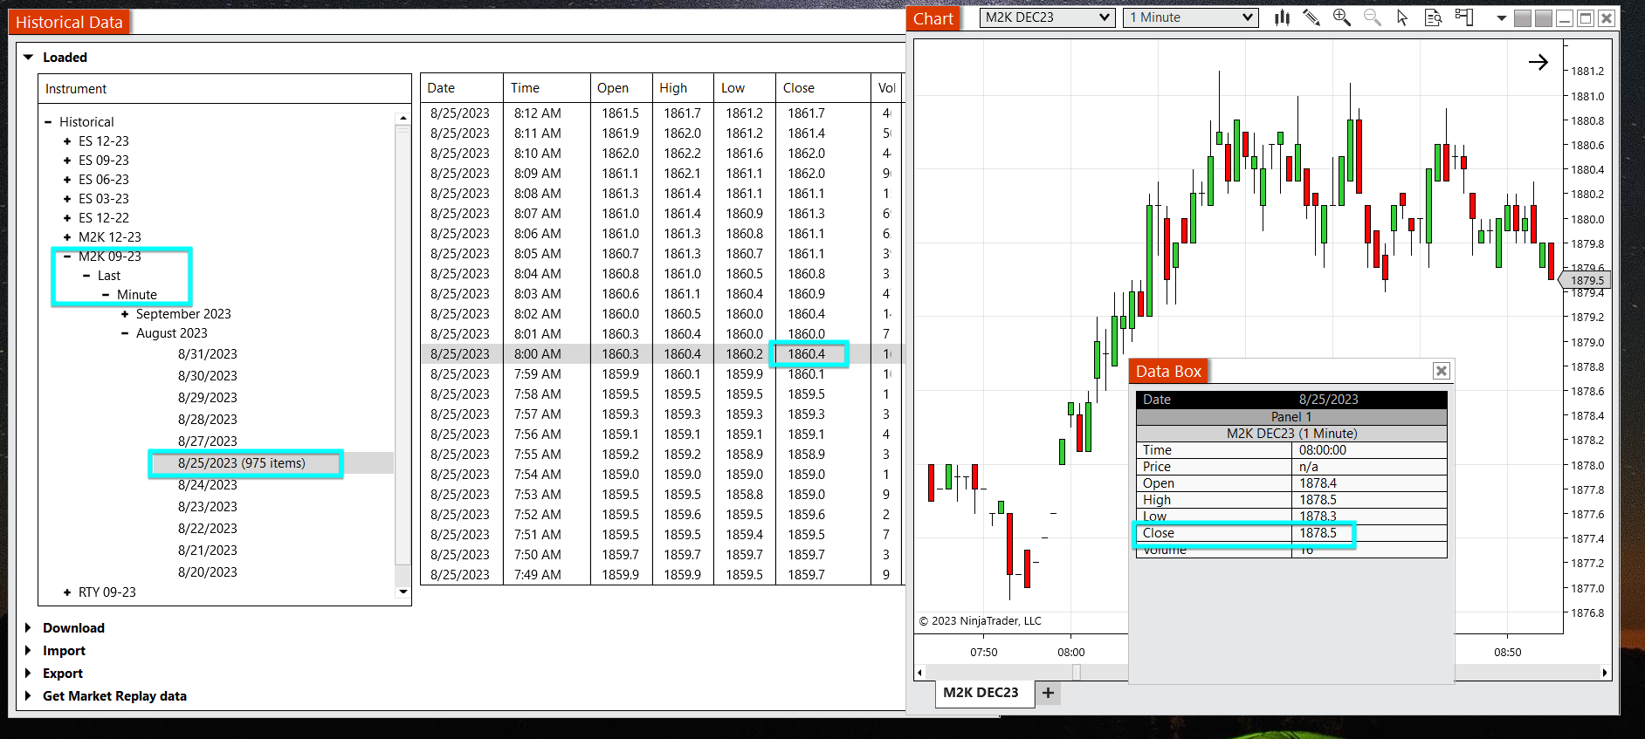Collapse the Loaded section
Screen dimensions: 1645x739
click(x=28, y=58)
